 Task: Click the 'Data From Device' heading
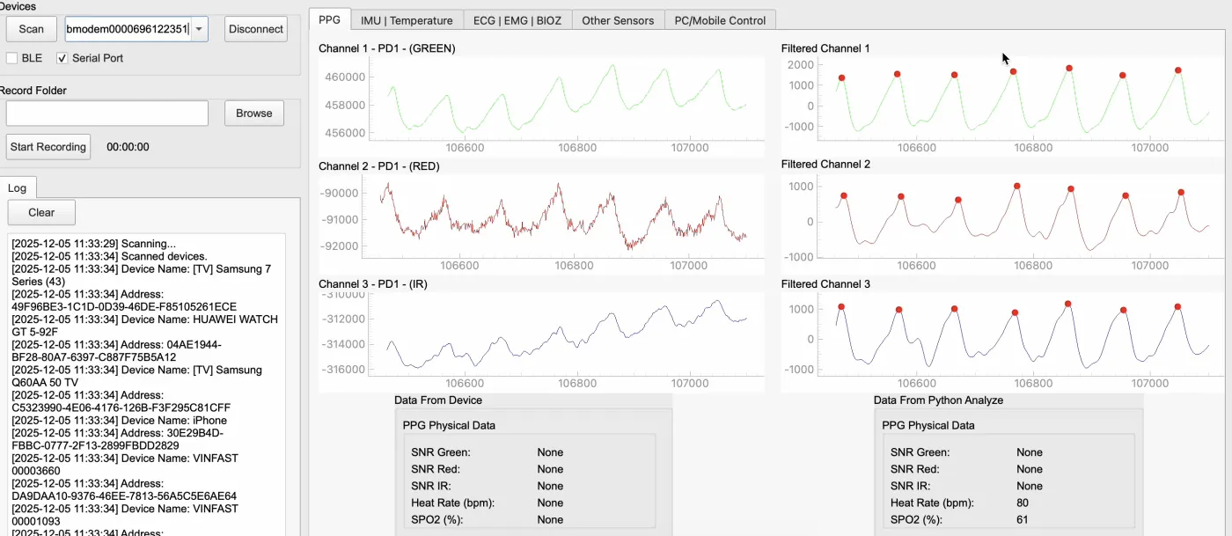(438, 400)
